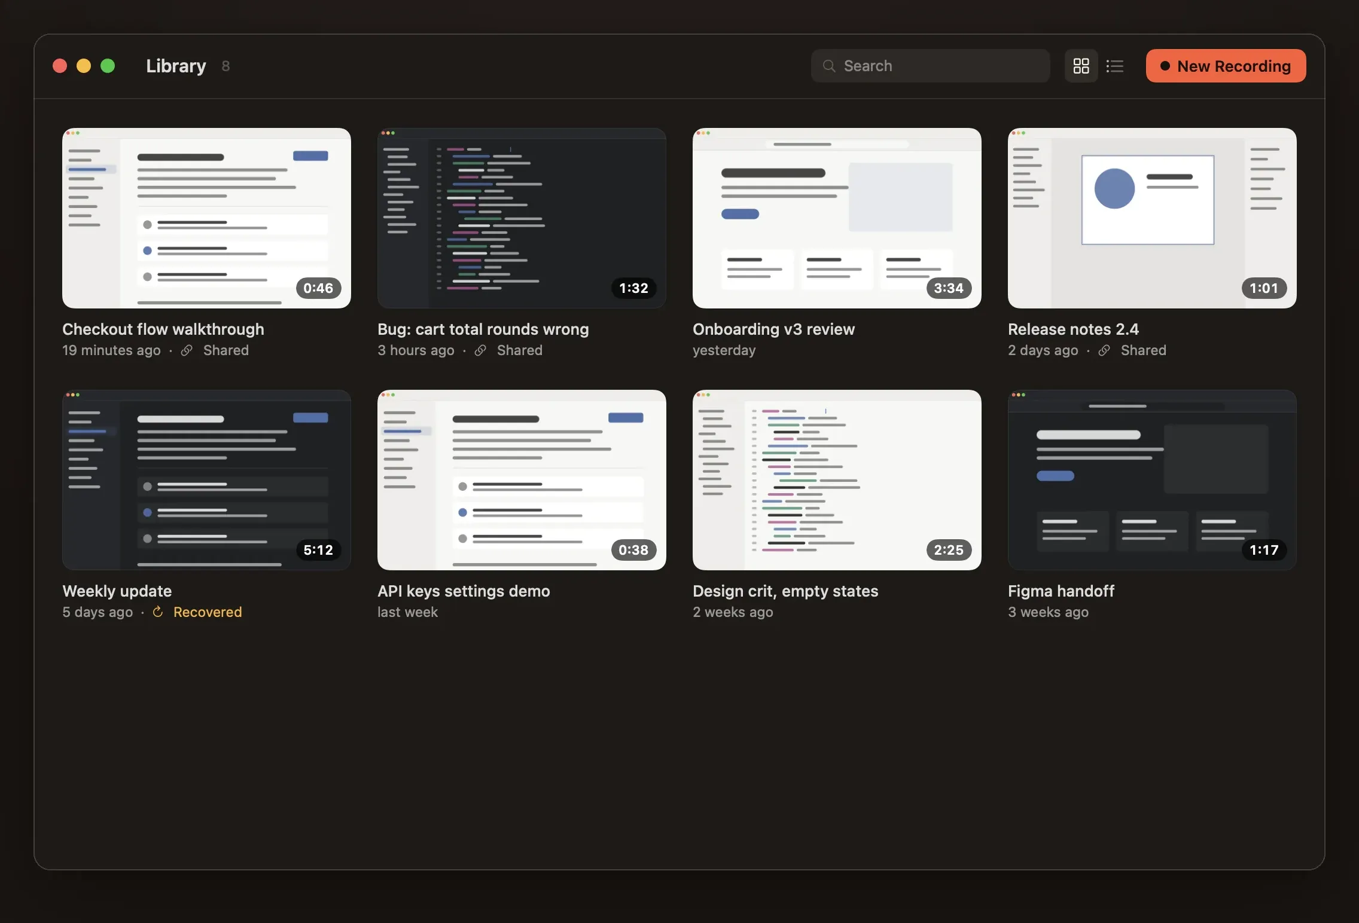The image size is (1359, 923).
Task: Click the 5:12 duration badge on Weekly update
Action: 318,550
